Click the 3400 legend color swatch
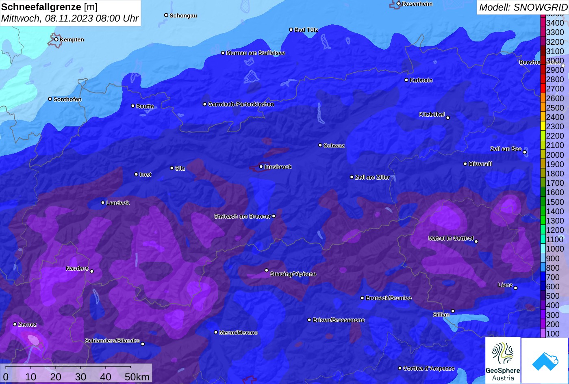The height and width of the screenshot is (384, 569). pos(543,23)
